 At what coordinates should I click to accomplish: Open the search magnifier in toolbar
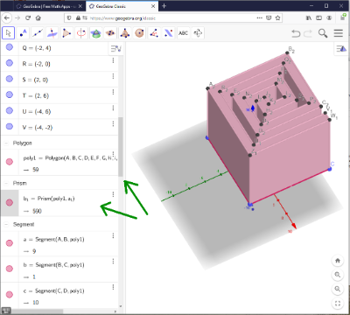tap(323, 33)
